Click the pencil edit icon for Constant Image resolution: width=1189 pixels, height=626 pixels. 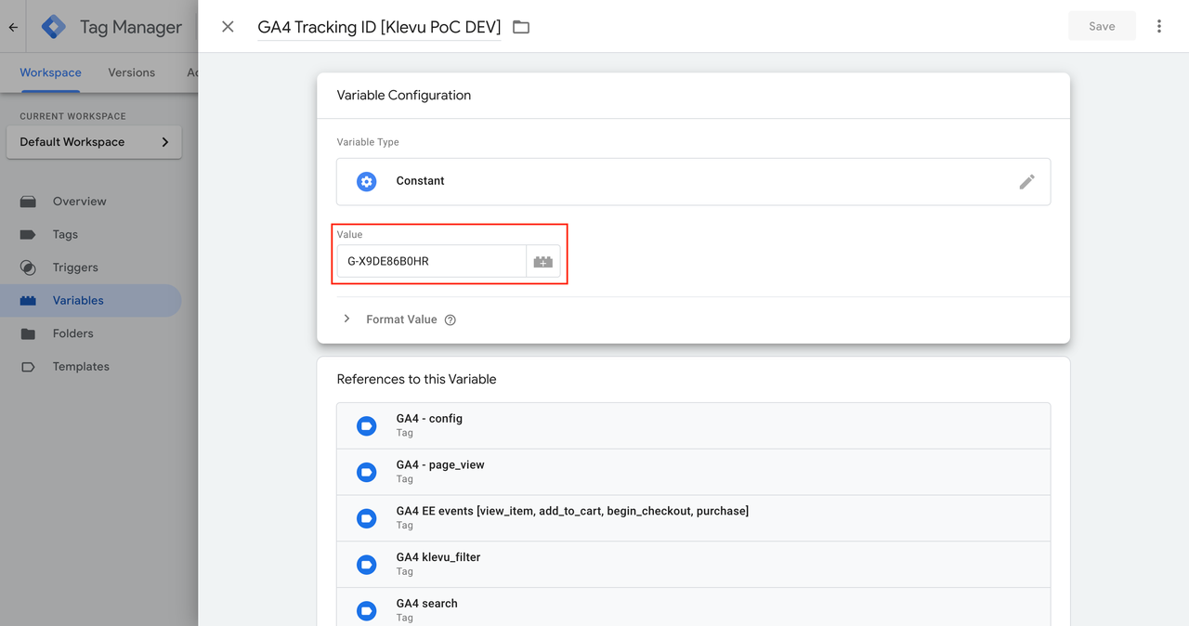click(1026, 181)
